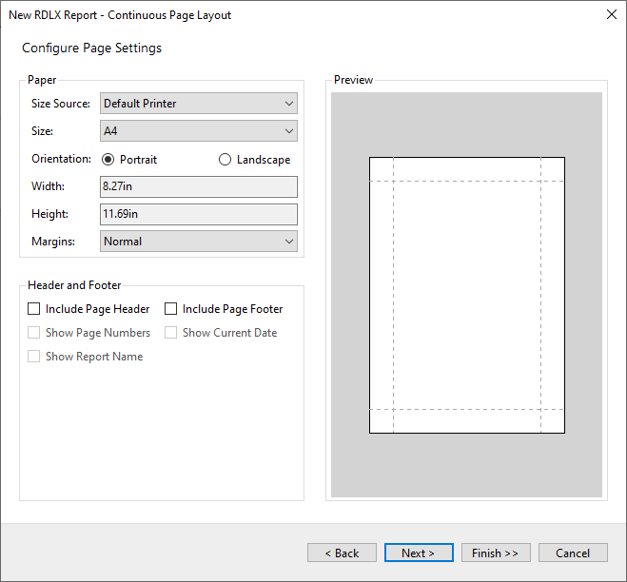
Task: Click the Finish button
Action: pyautogui.click(x=496, y=553)
